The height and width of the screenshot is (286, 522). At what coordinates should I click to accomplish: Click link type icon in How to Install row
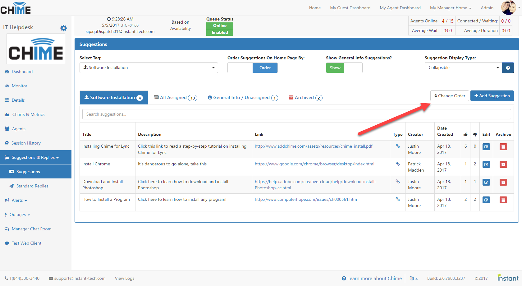point(397,199)
